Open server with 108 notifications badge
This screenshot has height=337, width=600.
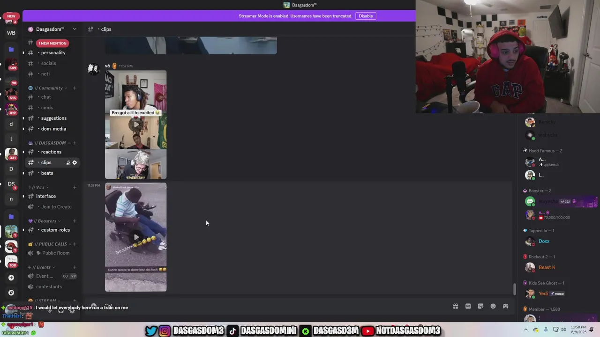tap(11, 262)
